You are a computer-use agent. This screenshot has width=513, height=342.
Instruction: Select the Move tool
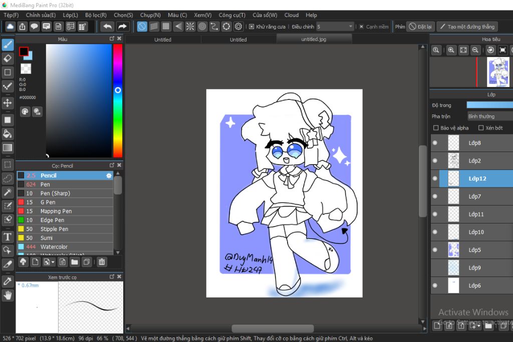8,103
